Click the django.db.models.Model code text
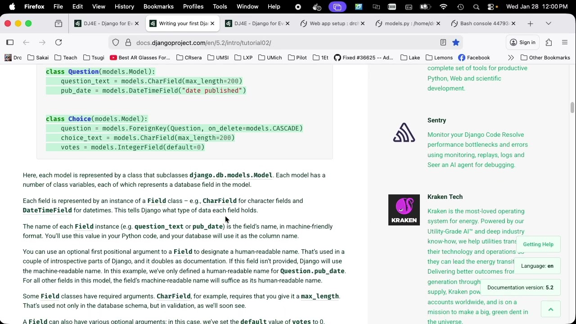 231,175
